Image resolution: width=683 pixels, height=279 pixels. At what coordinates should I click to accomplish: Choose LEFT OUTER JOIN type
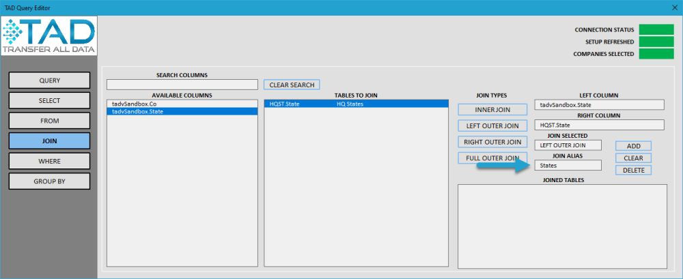pyautogui.click(x=492, y=126)
